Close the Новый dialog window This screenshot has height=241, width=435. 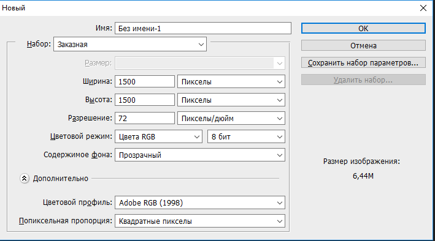pos(423,8)
